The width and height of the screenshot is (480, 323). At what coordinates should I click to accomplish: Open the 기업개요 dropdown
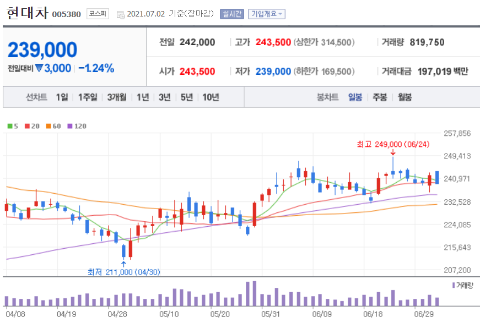pyautogui.click(x=266, y=14)
